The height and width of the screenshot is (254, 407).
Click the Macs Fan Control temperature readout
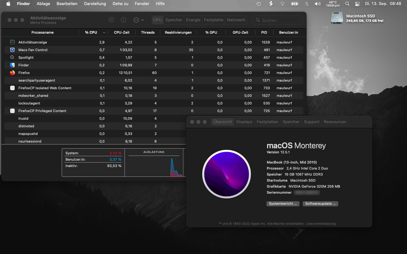(x=333, y=4)
